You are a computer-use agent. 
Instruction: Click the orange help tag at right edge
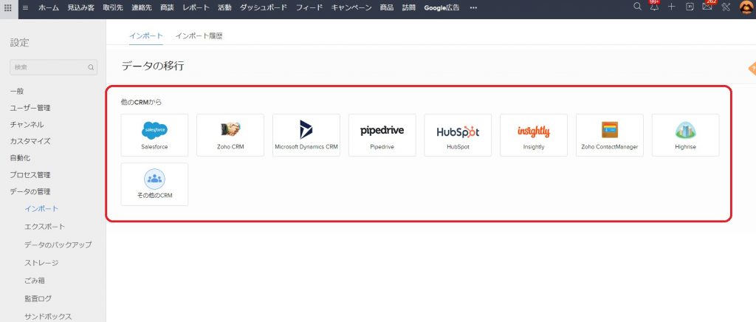click(x=752, y=69)
